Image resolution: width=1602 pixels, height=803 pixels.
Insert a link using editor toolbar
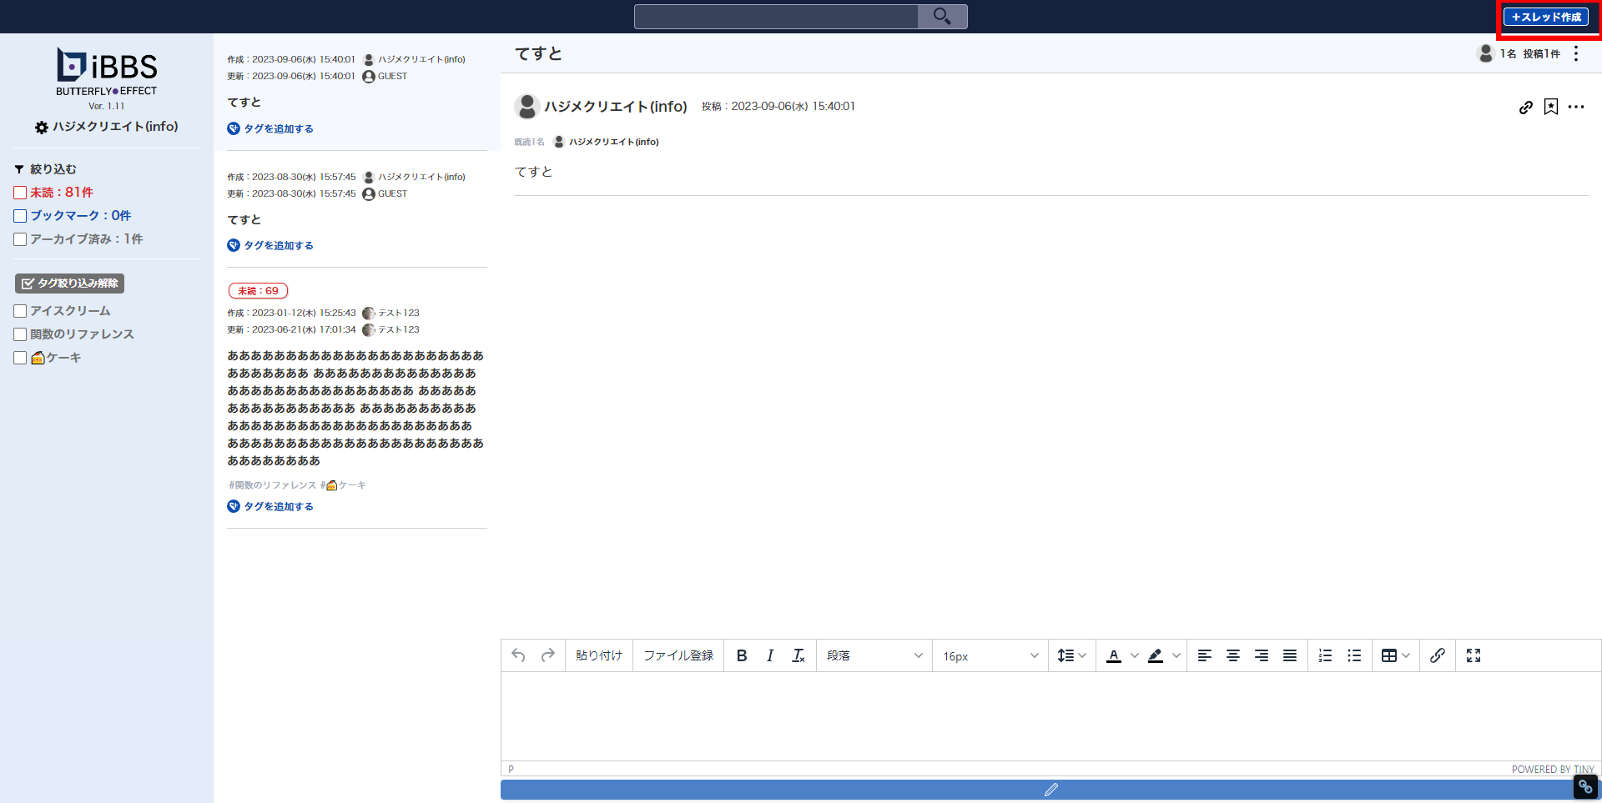point(1437,656)
